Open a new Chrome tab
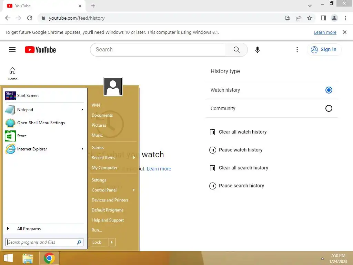Image resolution: width=353 pixels, height=265 pixels. tap(93, 6)
